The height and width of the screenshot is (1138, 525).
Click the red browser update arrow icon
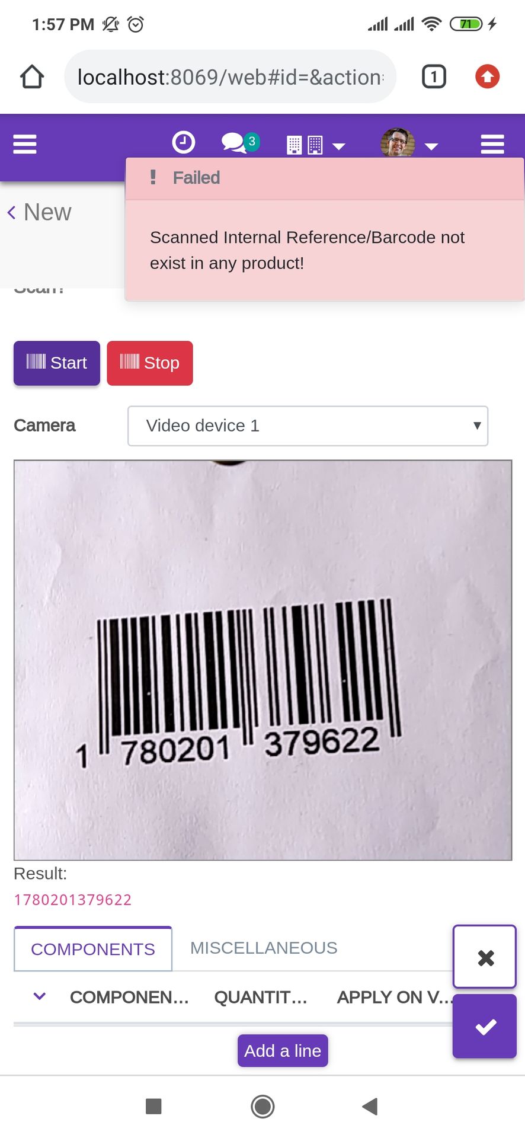pyautogui.click(x=487, y=76)
